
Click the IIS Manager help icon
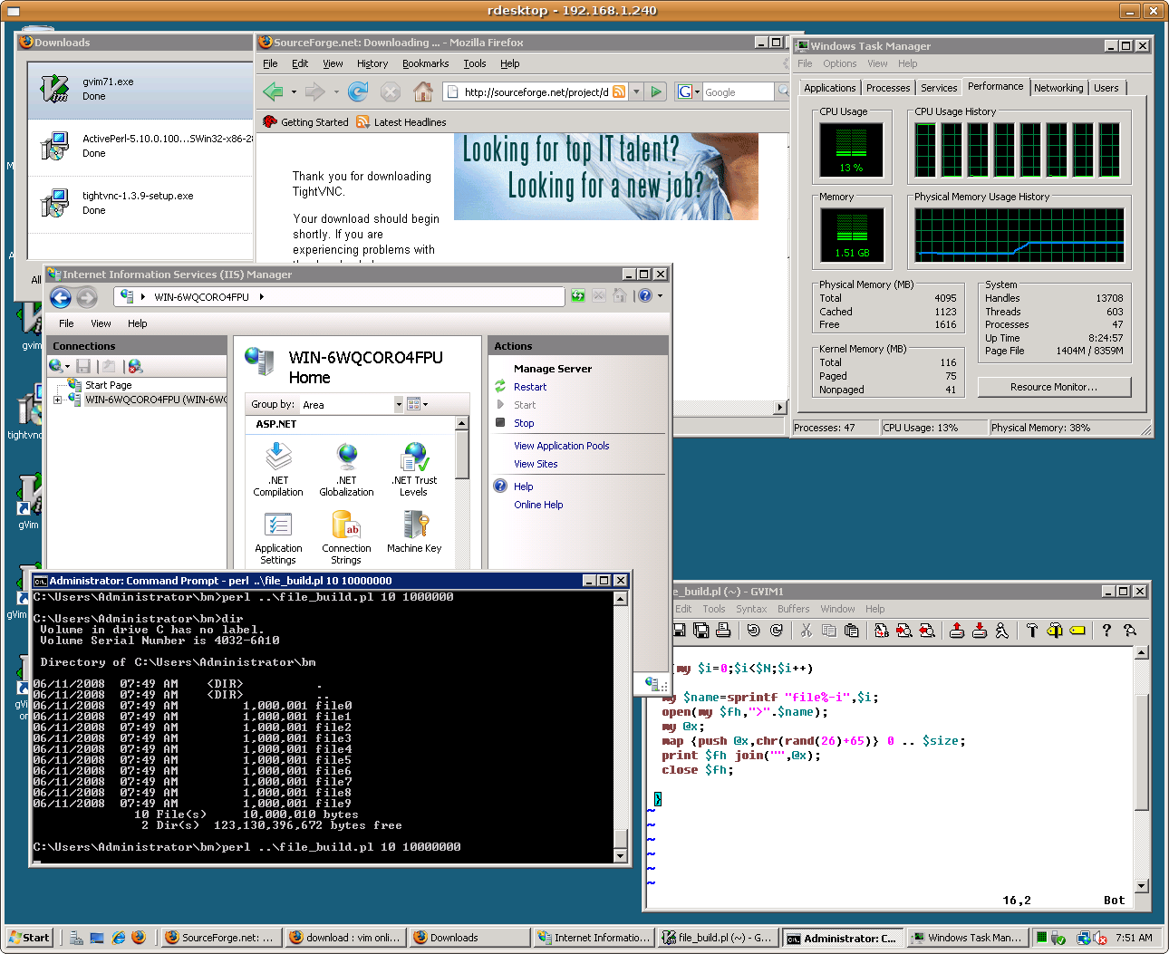pos(644,296)
